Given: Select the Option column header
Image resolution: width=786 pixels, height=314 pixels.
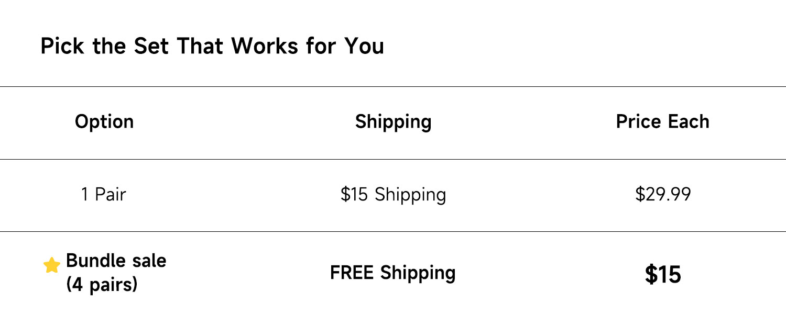Looking at the screenshot, I should click(x=104, y=122).
